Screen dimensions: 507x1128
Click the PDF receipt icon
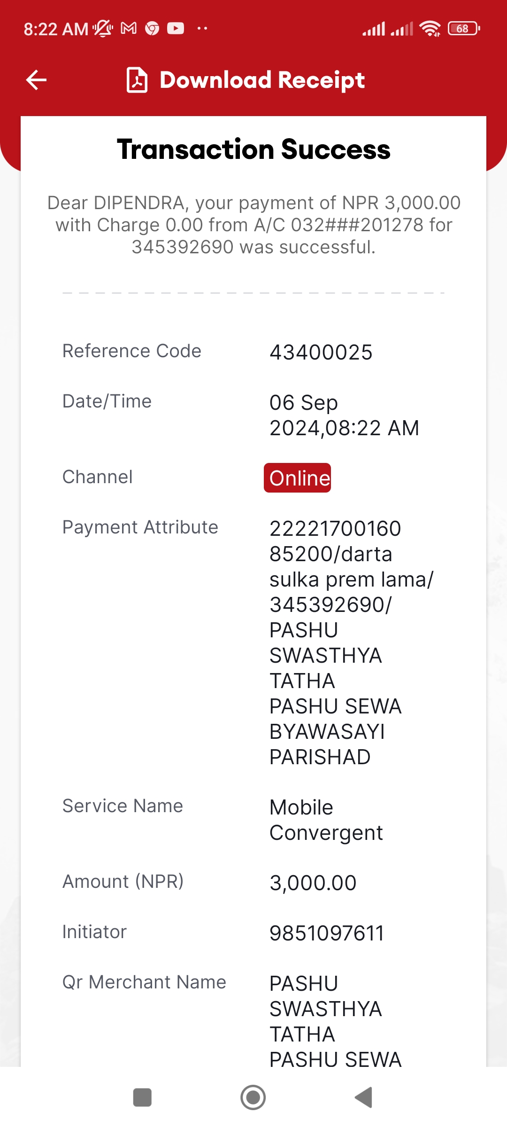[x=137, y=80]
